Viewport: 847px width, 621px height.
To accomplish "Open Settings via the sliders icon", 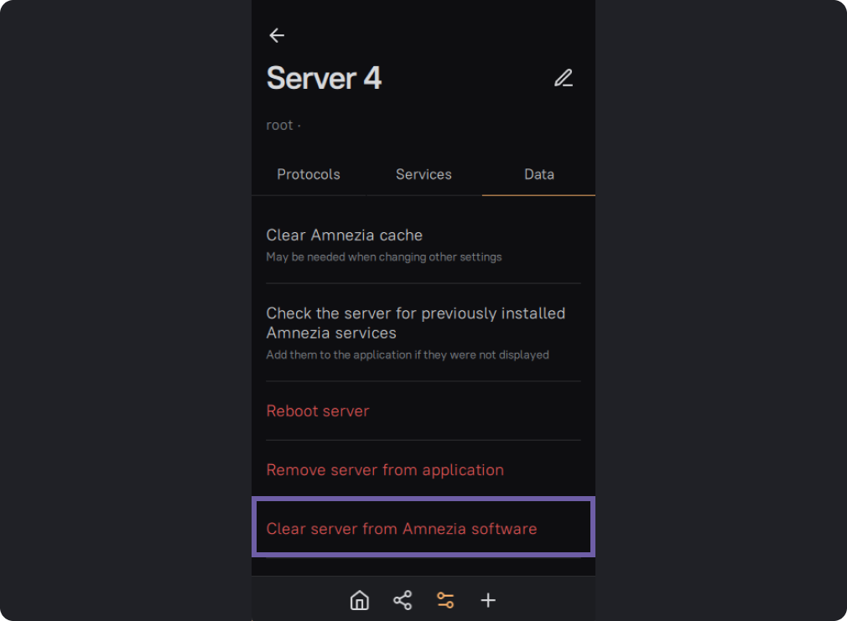I will [x=445, y=600].
